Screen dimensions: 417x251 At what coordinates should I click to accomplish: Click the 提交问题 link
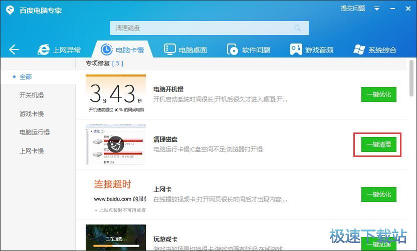(353, 8)
